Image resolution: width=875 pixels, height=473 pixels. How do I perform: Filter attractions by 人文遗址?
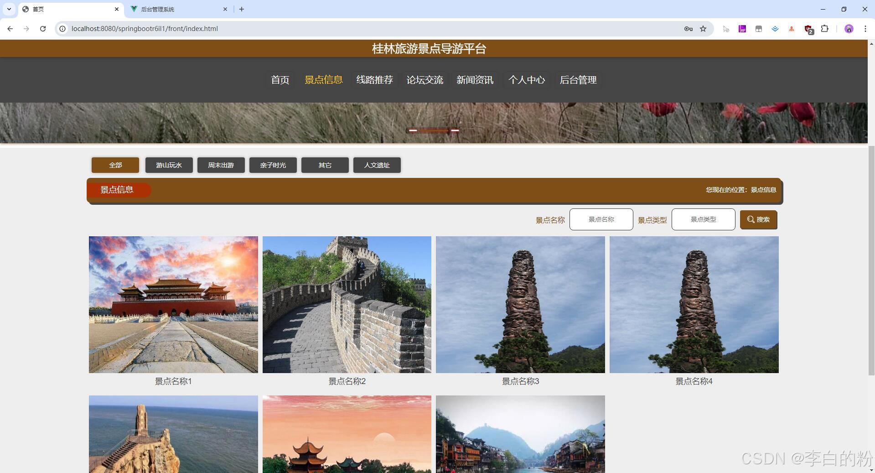(377, 165)
